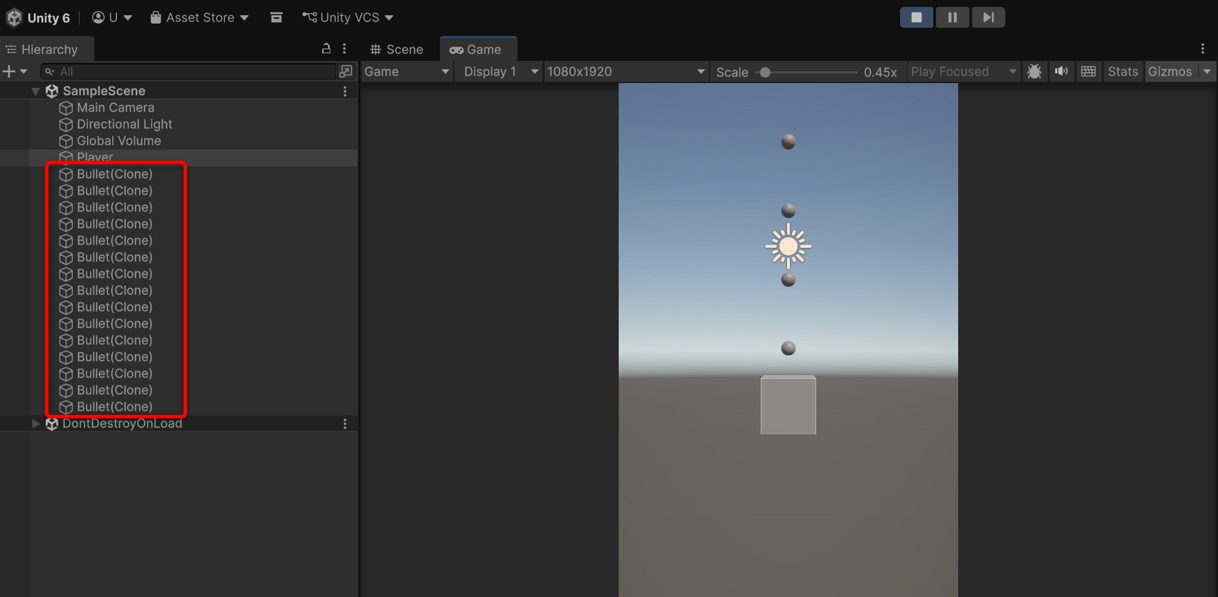Pause the running game
Viewport: 1218px width, 597px height.
(952, 17)
